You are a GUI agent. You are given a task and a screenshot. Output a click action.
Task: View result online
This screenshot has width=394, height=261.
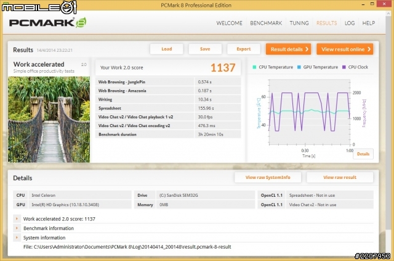coord(345,49)
